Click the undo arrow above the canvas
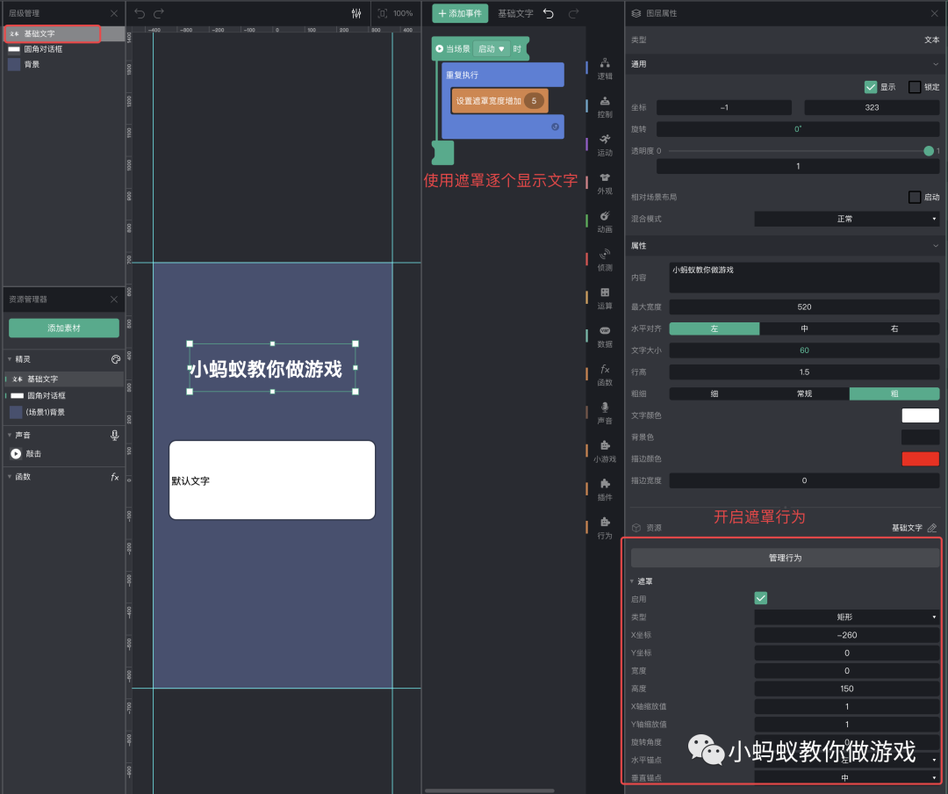Image resolution: width=948 pixels, height=794 pixels. 140,13
